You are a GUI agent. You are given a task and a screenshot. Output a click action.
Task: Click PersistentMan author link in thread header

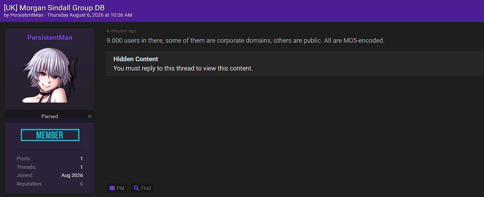click(27, 15)
